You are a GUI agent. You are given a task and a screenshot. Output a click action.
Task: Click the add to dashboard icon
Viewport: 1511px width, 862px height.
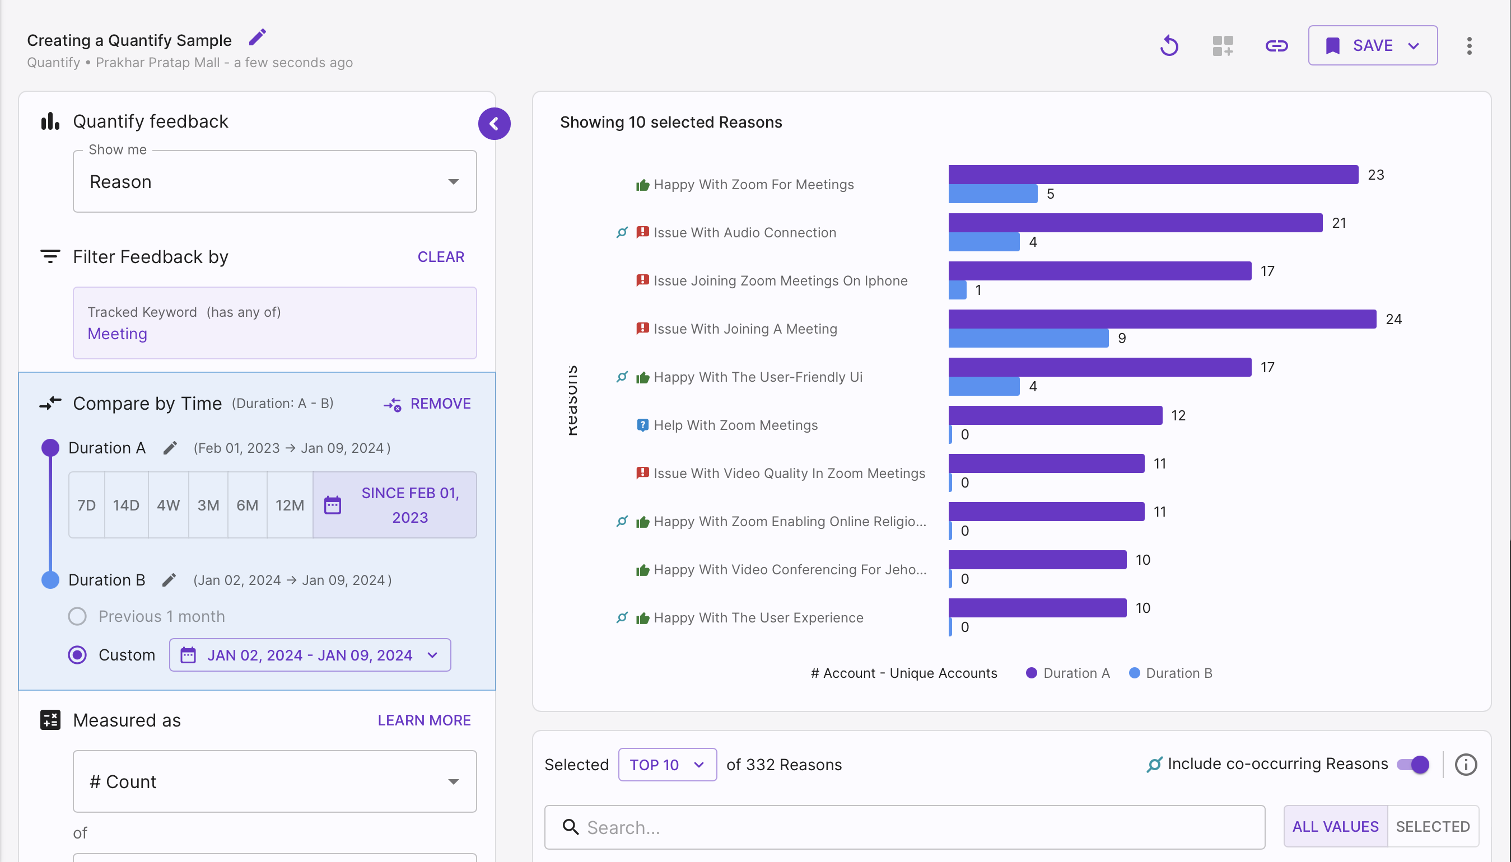pos(1223,45)
